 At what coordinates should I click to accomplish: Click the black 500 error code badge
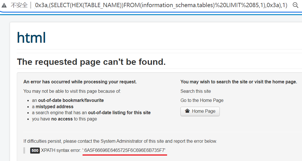point(35,150)
